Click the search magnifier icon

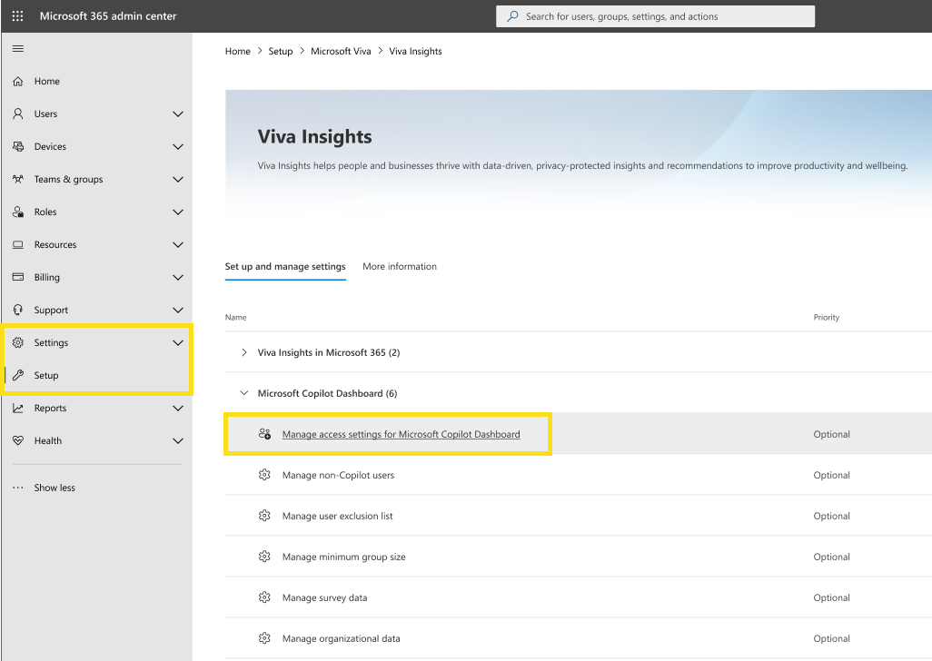tap(512, 16)
